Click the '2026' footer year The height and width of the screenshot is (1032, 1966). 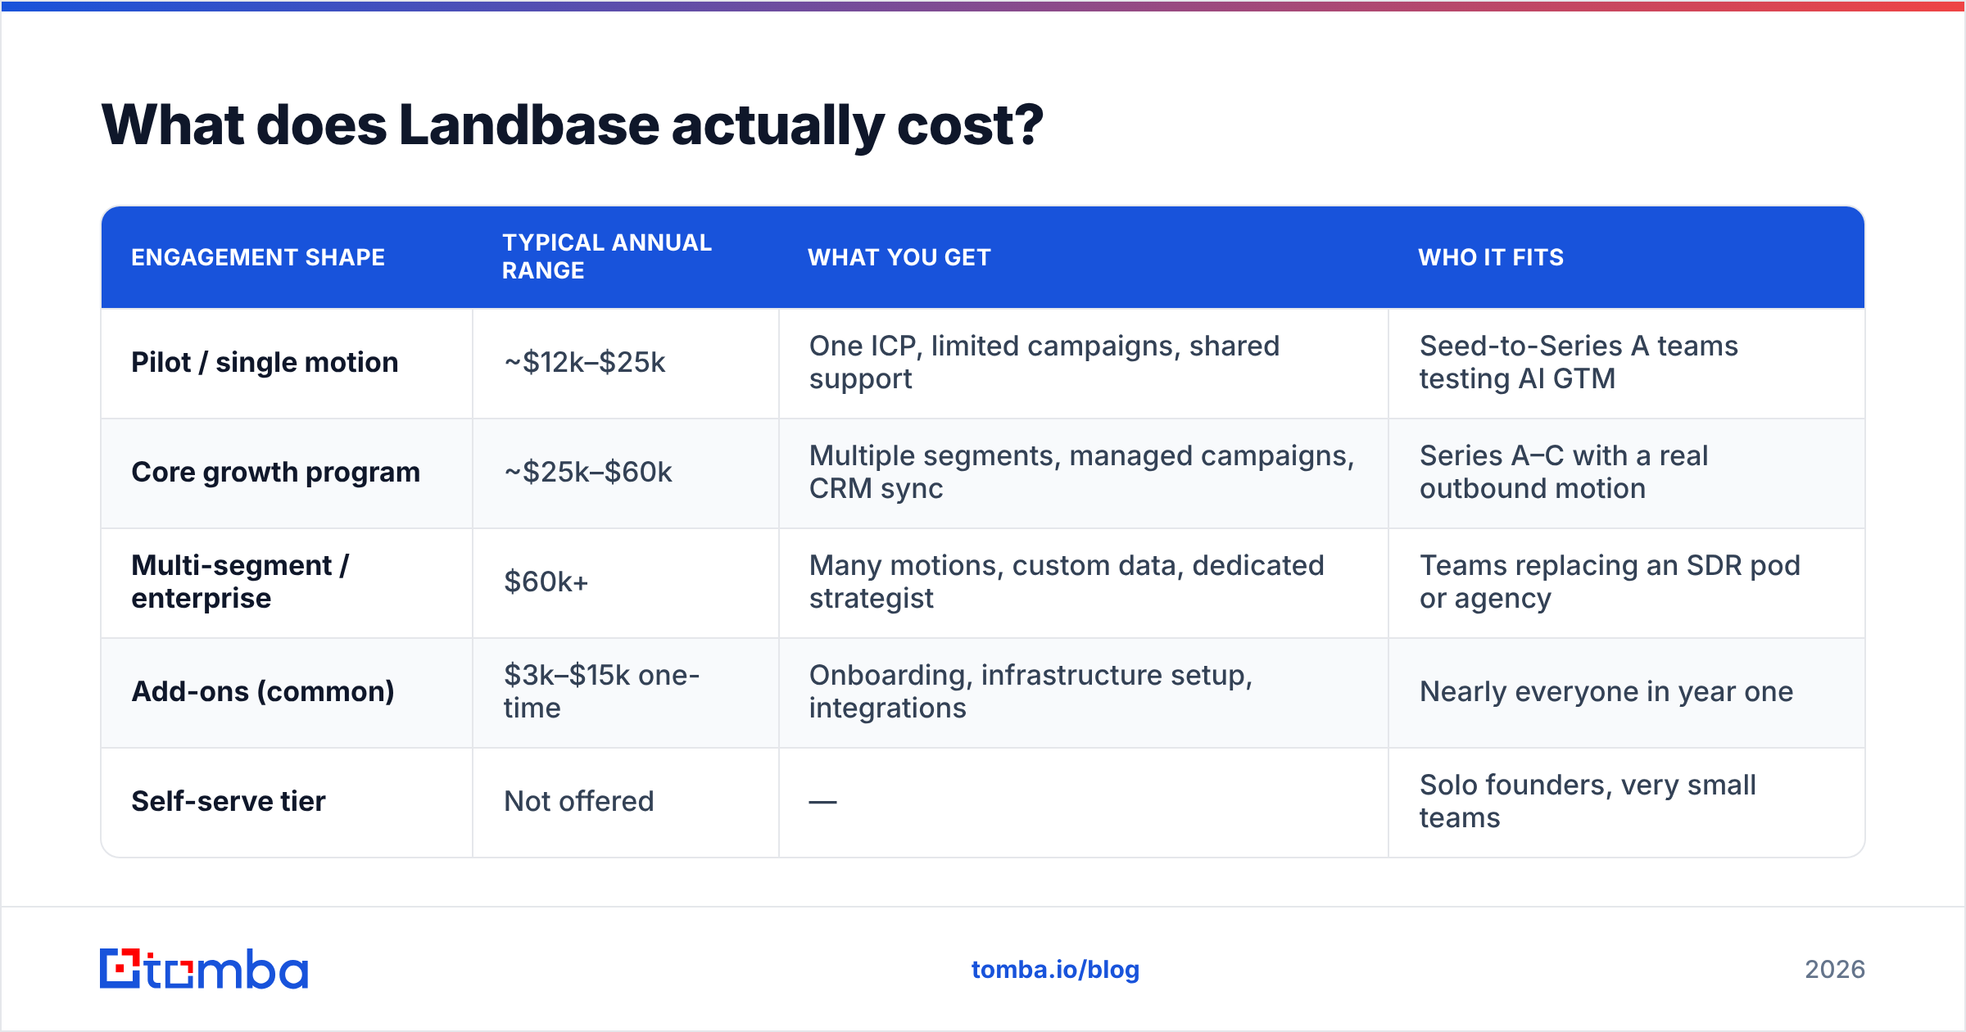pos(1835,970)
